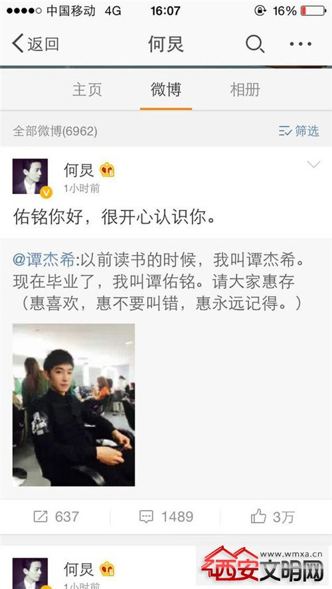The width and height of the screenshot is (332, 589).
Task: Open 何炅 username on the first post
Action: [x=78, y=170]
